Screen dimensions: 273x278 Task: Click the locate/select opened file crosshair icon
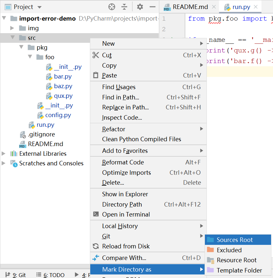pos(112,7)
